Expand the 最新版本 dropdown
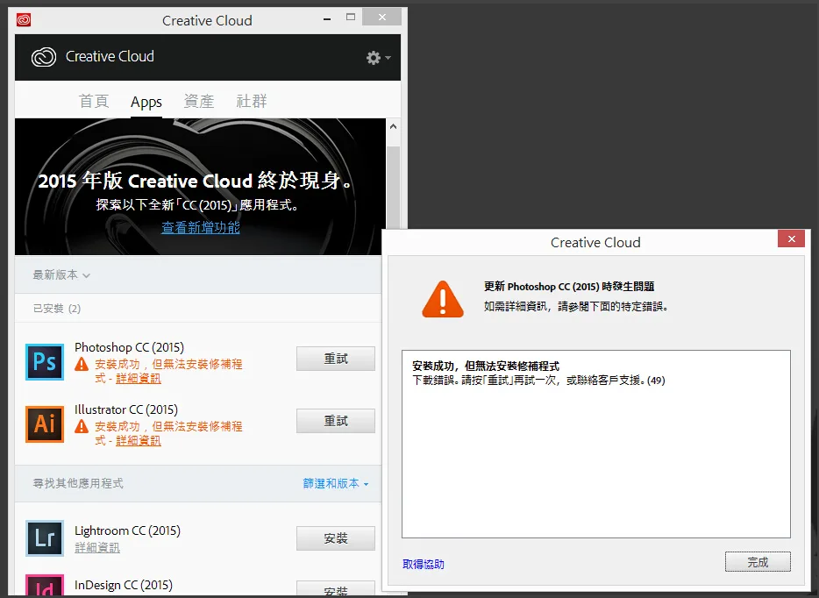This screenshot has height=598, width=819. coord(61,274)
